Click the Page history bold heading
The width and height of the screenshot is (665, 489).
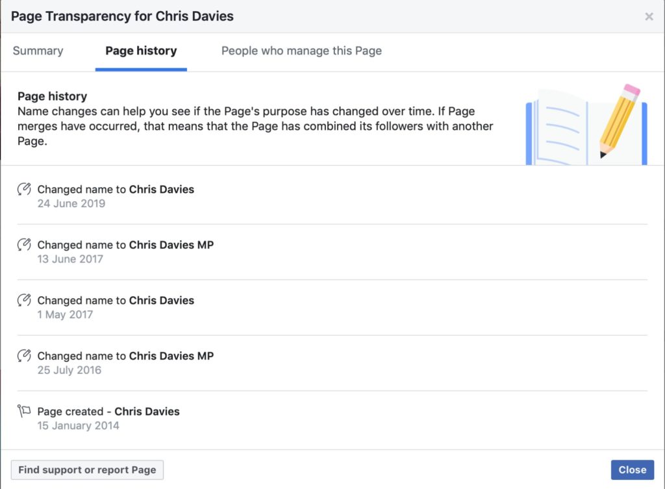point(52,96)
